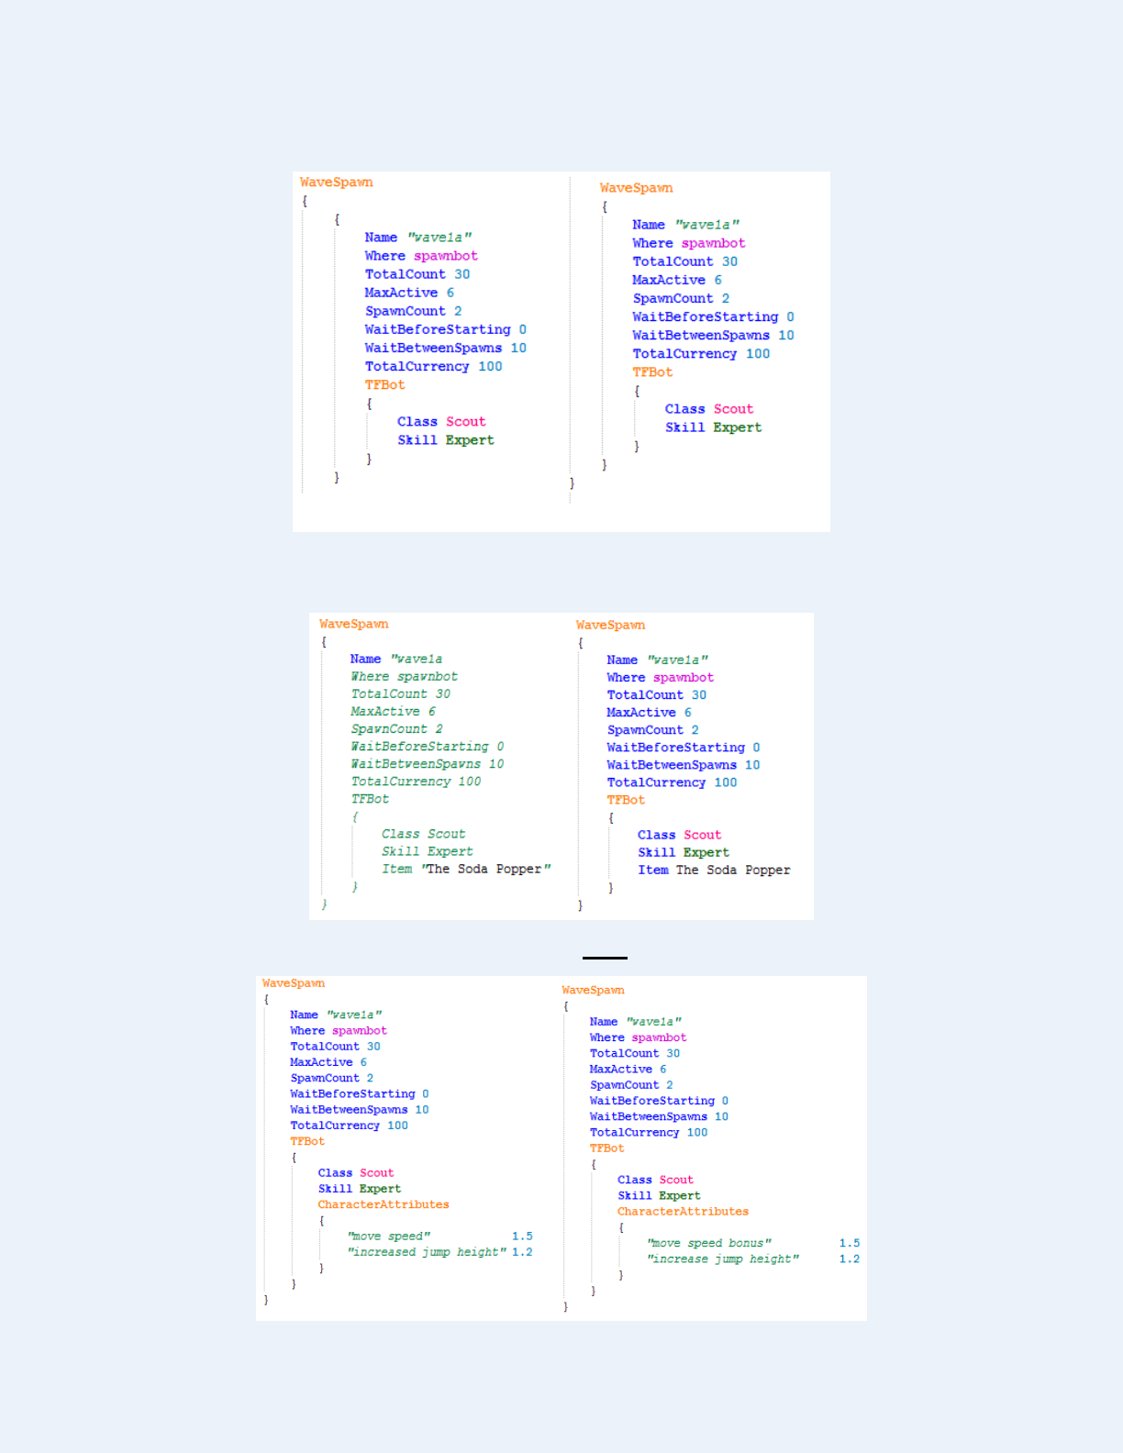Click the "increase jump height" attribute text
The width and height of the screenshot is (1123, 1453).
pos(723,1259)
